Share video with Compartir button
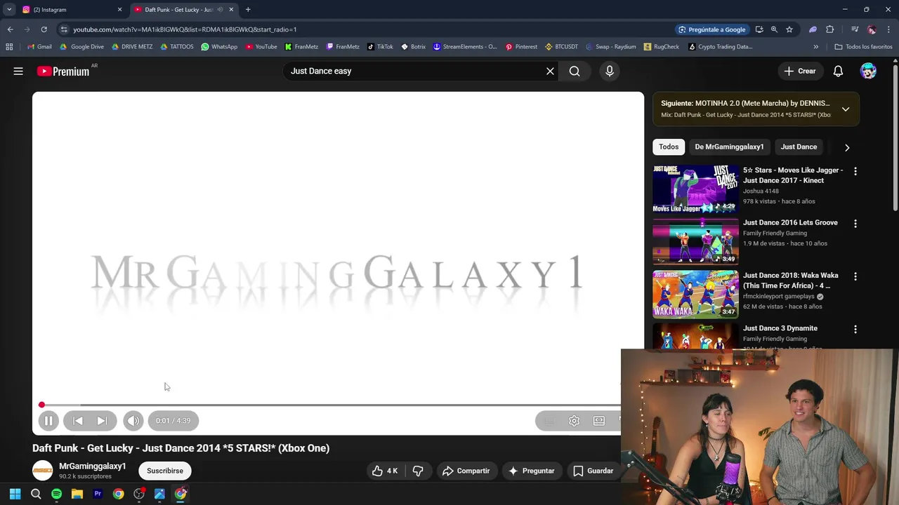899x505 pixels. click(x=466, y=471)
